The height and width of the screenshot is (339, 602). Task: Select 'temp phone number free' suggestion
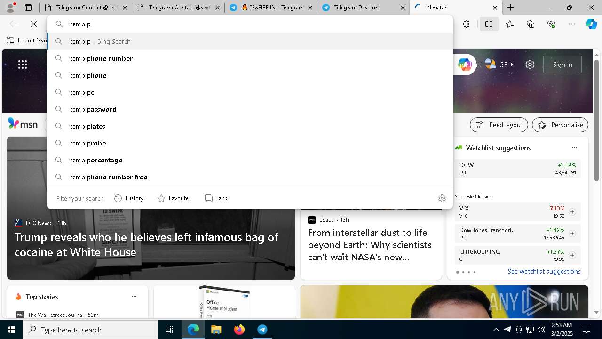pos(250,177)
